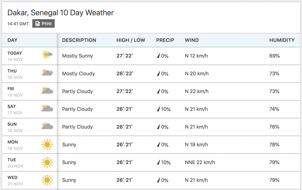
Task: Click the Partly Cloudy icon for Sunday
Action: pyautogui.click(x=47, y=126)
